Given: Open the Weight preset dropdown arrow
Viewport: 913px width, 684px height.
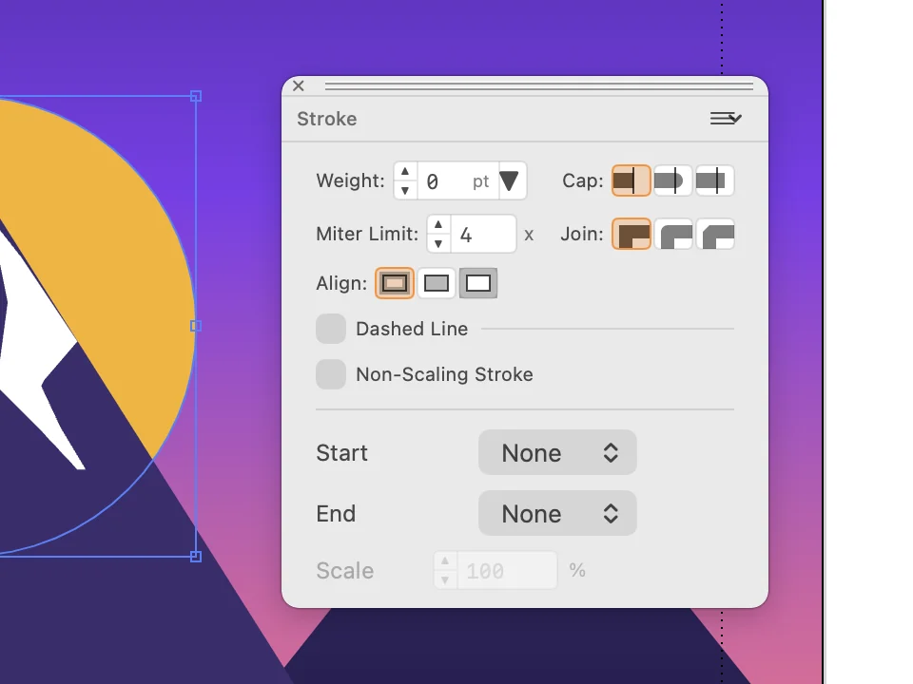Looking at the screenshot, I should pos(510,180).
